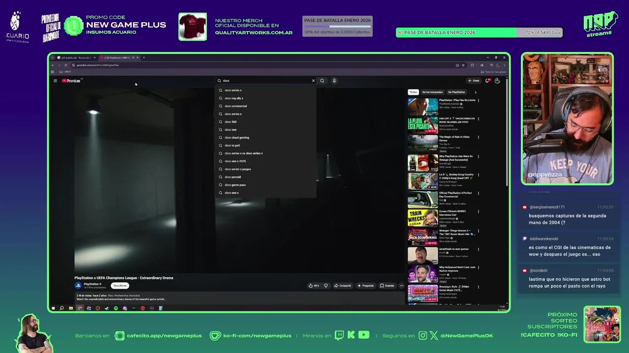Open Steam from the taskbar
Viewport: 629px width, 353px height.
(x=107, y=308)
